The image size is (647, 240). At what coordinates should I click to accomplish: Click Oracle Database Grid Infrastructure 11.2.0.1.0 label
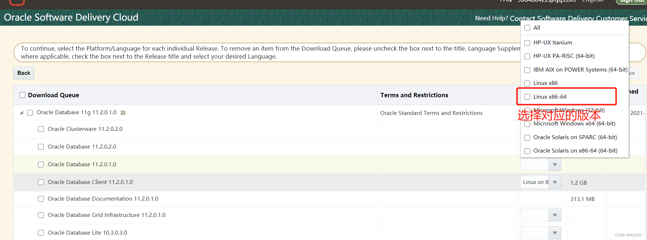[107, 215]
